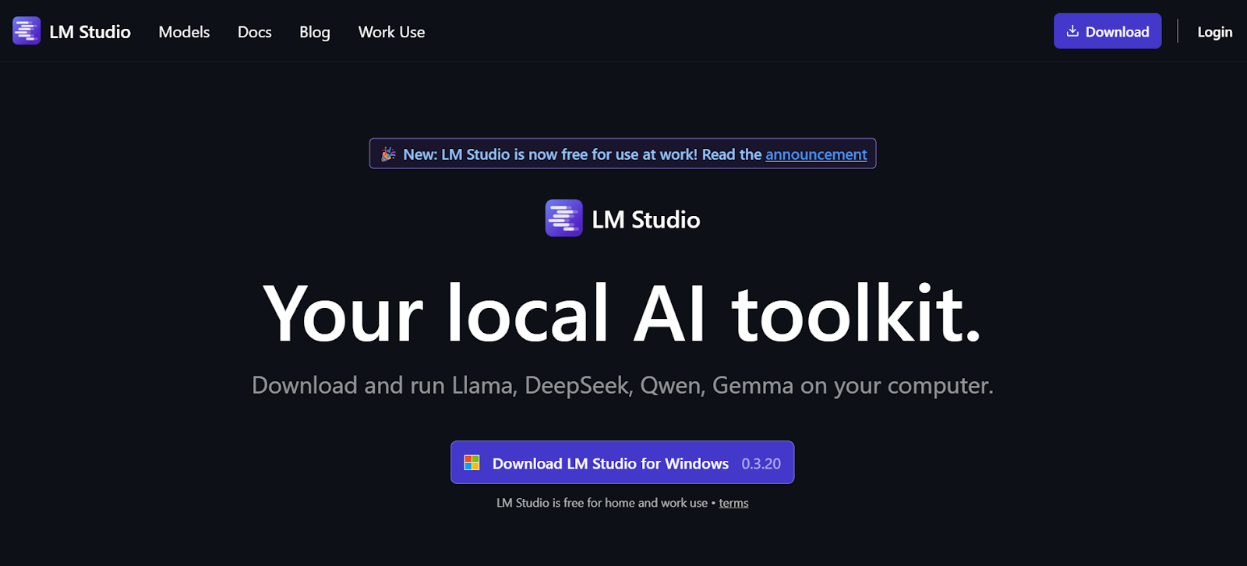Click the LM Studio brand name in header

coord(90,32)
